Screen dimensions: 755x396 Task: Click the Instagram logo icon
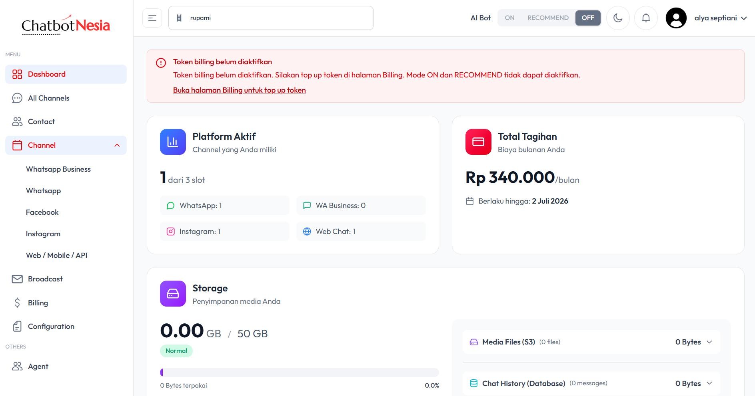pos(170,232)
